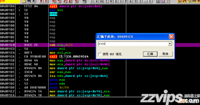Show References window (r button)
The width and height of the screenshot is (200, 105).
click(x=141, y=1)
